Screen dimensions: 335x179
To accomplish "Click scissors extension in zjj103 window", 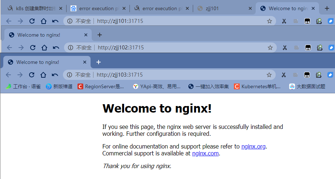I will pyautogui.click(x=283, y=75).
